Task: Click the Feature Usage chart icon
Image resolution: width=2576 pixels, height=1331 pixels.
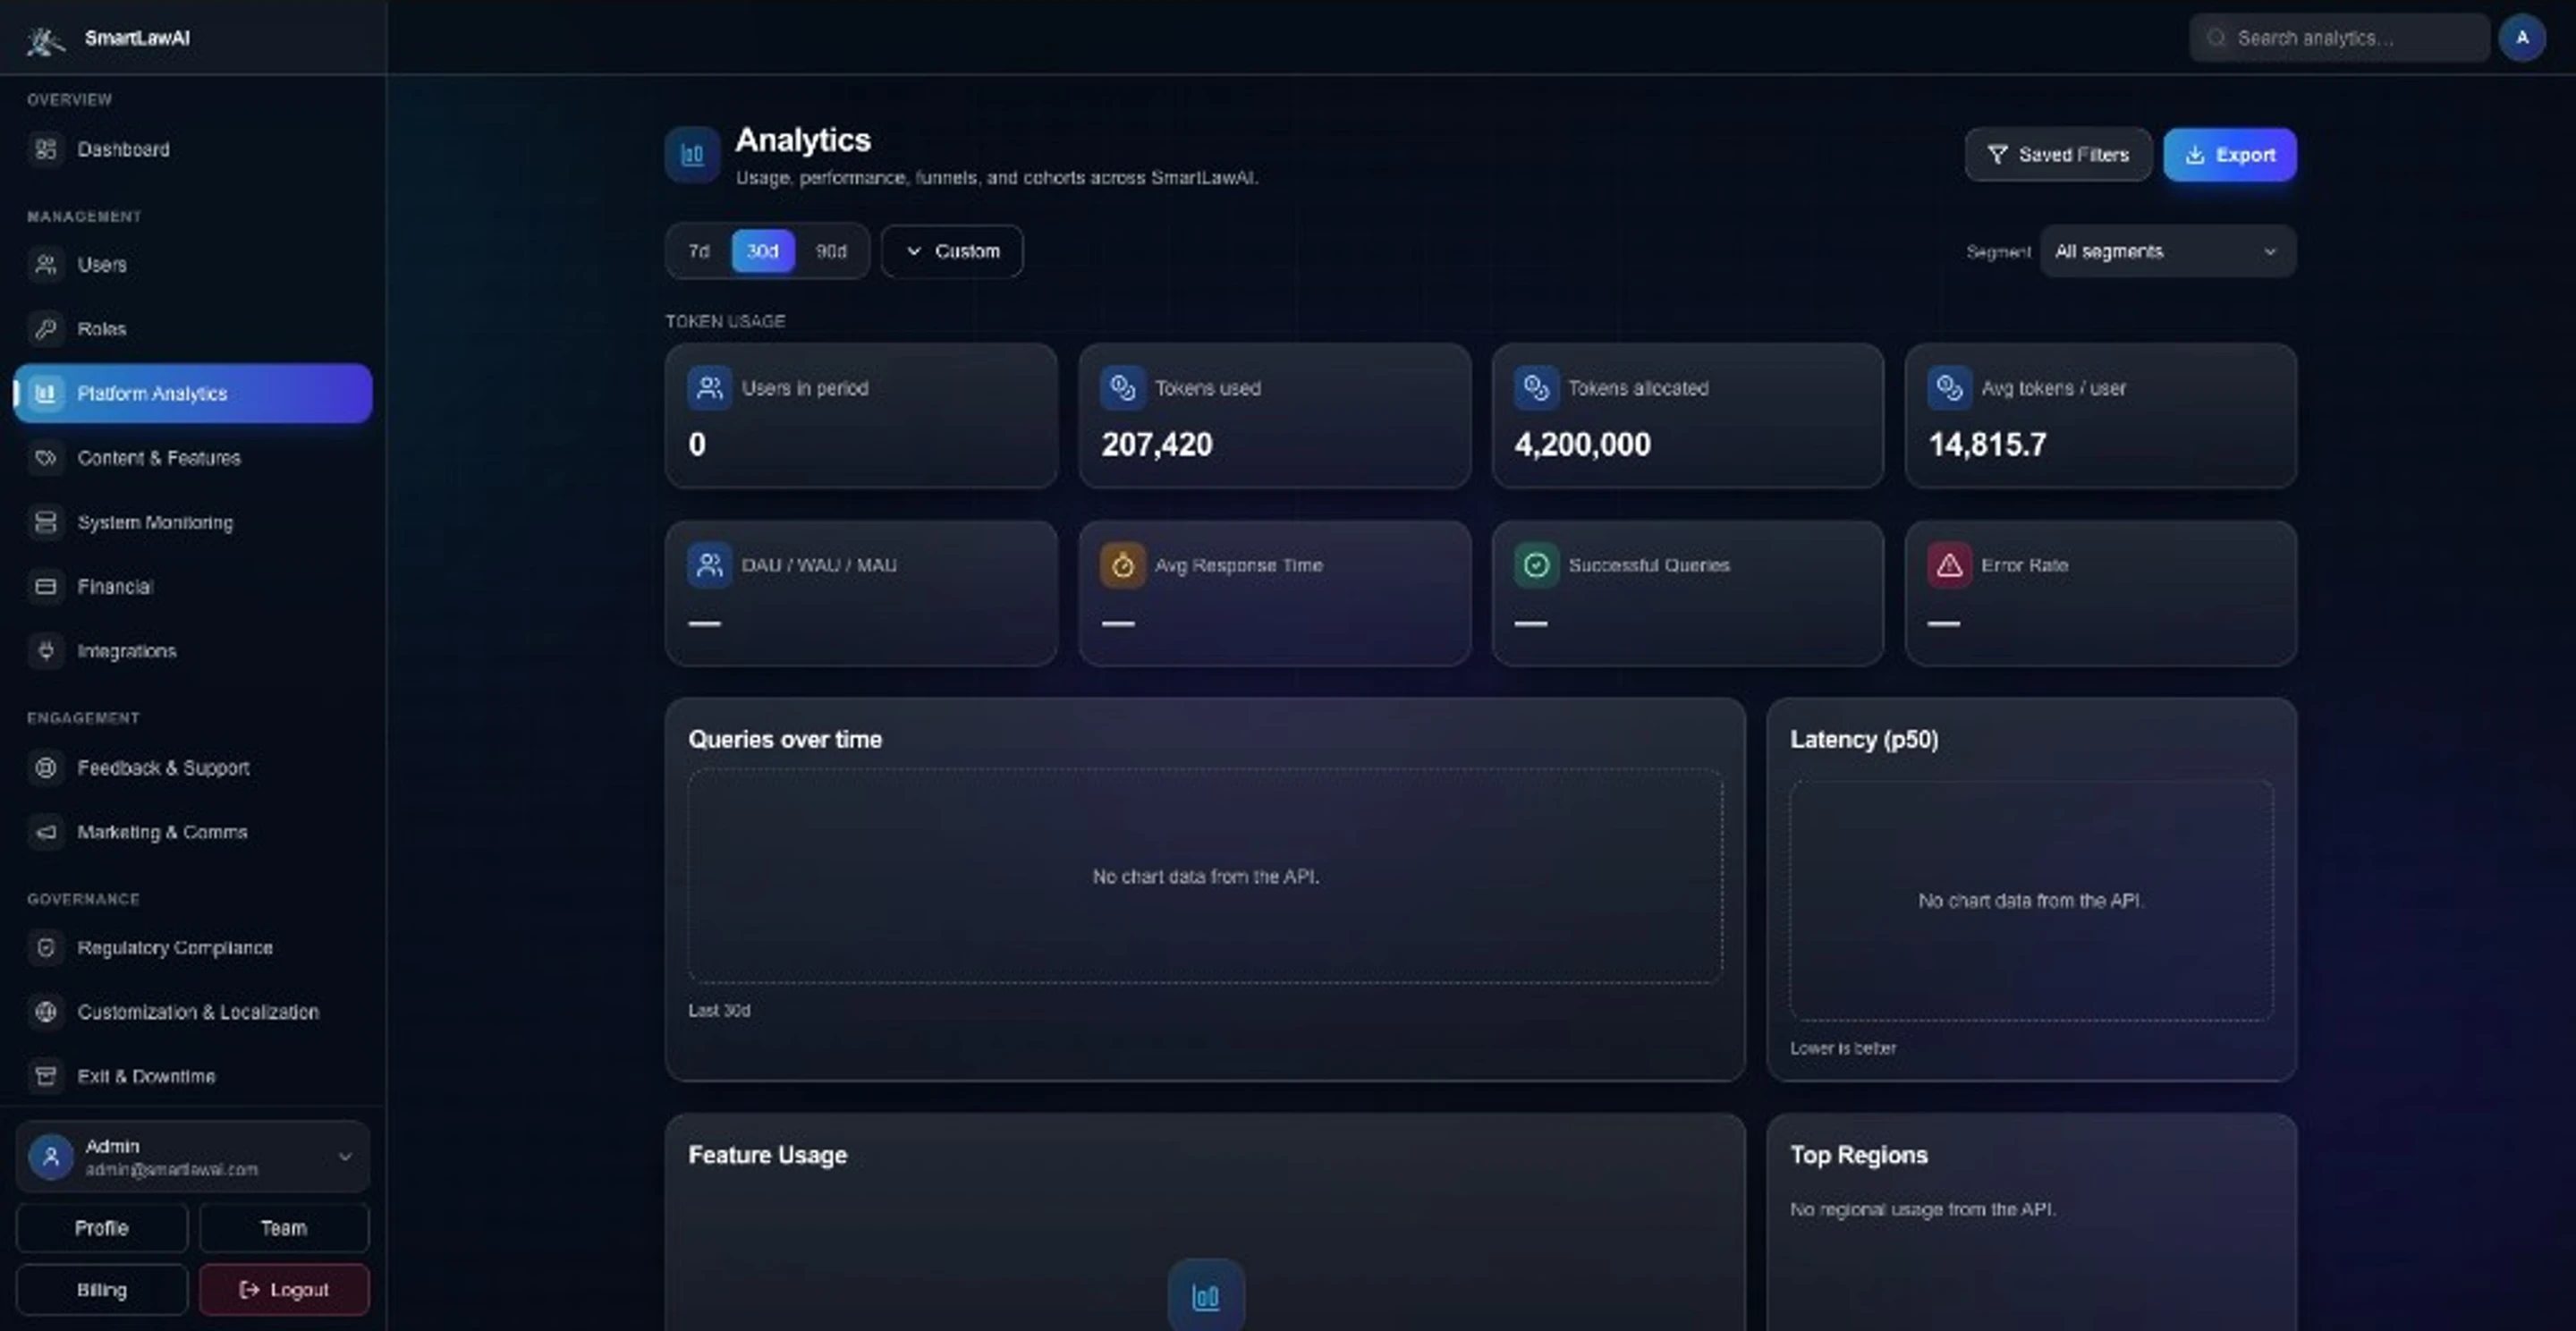Action: tap(1206, 1296)
